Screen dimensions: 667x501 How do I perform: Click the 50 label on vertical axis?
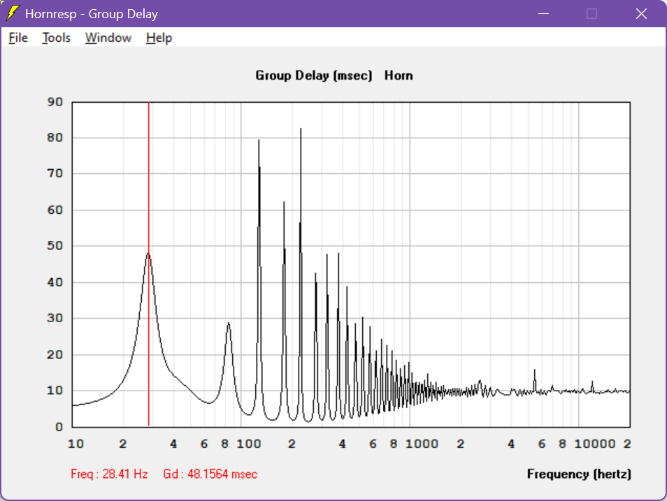pos(55,245)
